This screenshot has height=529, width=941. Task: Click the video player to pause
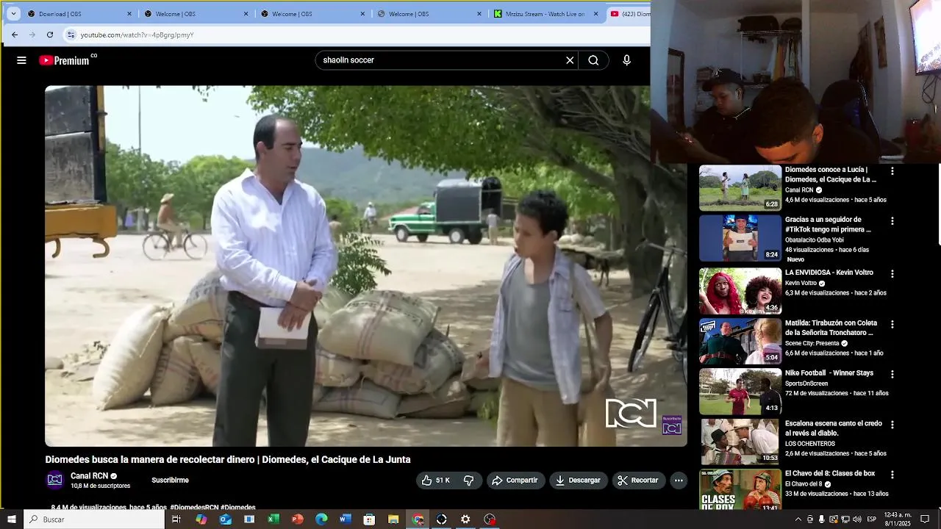366,266
